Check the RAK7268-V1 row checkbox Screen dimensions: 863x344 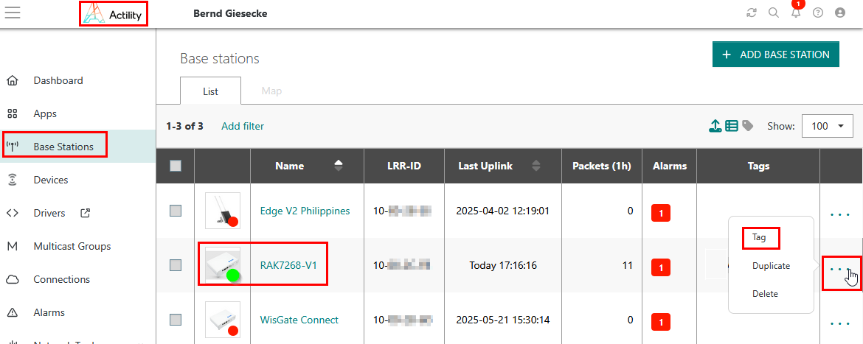(x=176, y=265)
